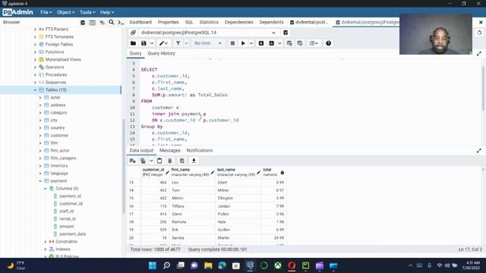This screenshot has width=486, height=273.
Task: Switch to the Query tab
Action: (135, 53)
